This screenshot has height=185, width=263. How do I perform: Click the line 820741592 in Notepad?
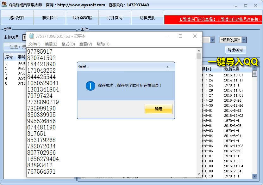point(41,58)
